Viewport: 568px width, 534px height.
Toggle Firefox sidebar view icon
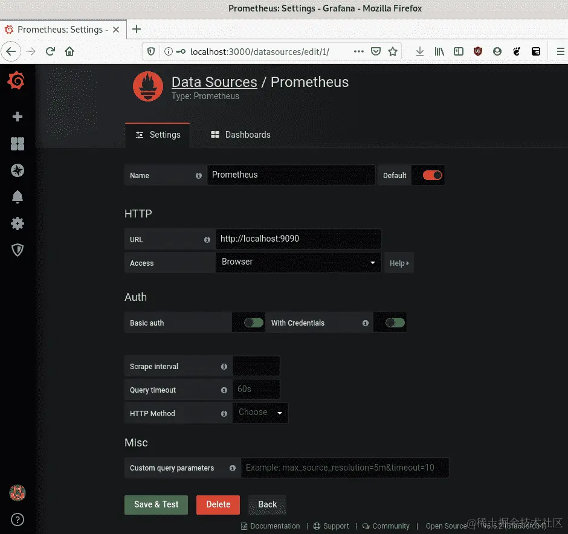(x=459, y=51)
